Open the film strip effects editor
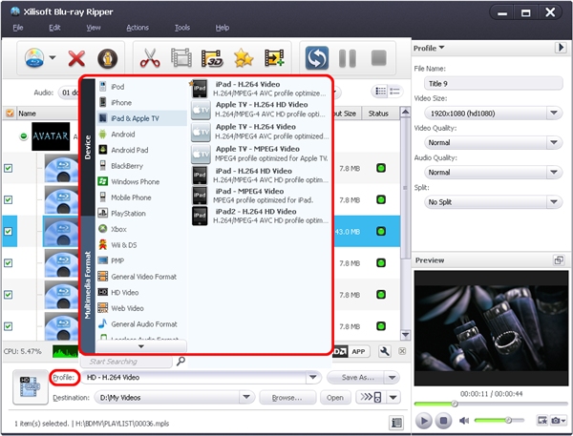The image size is (573, 436). [x=181, y=57]
